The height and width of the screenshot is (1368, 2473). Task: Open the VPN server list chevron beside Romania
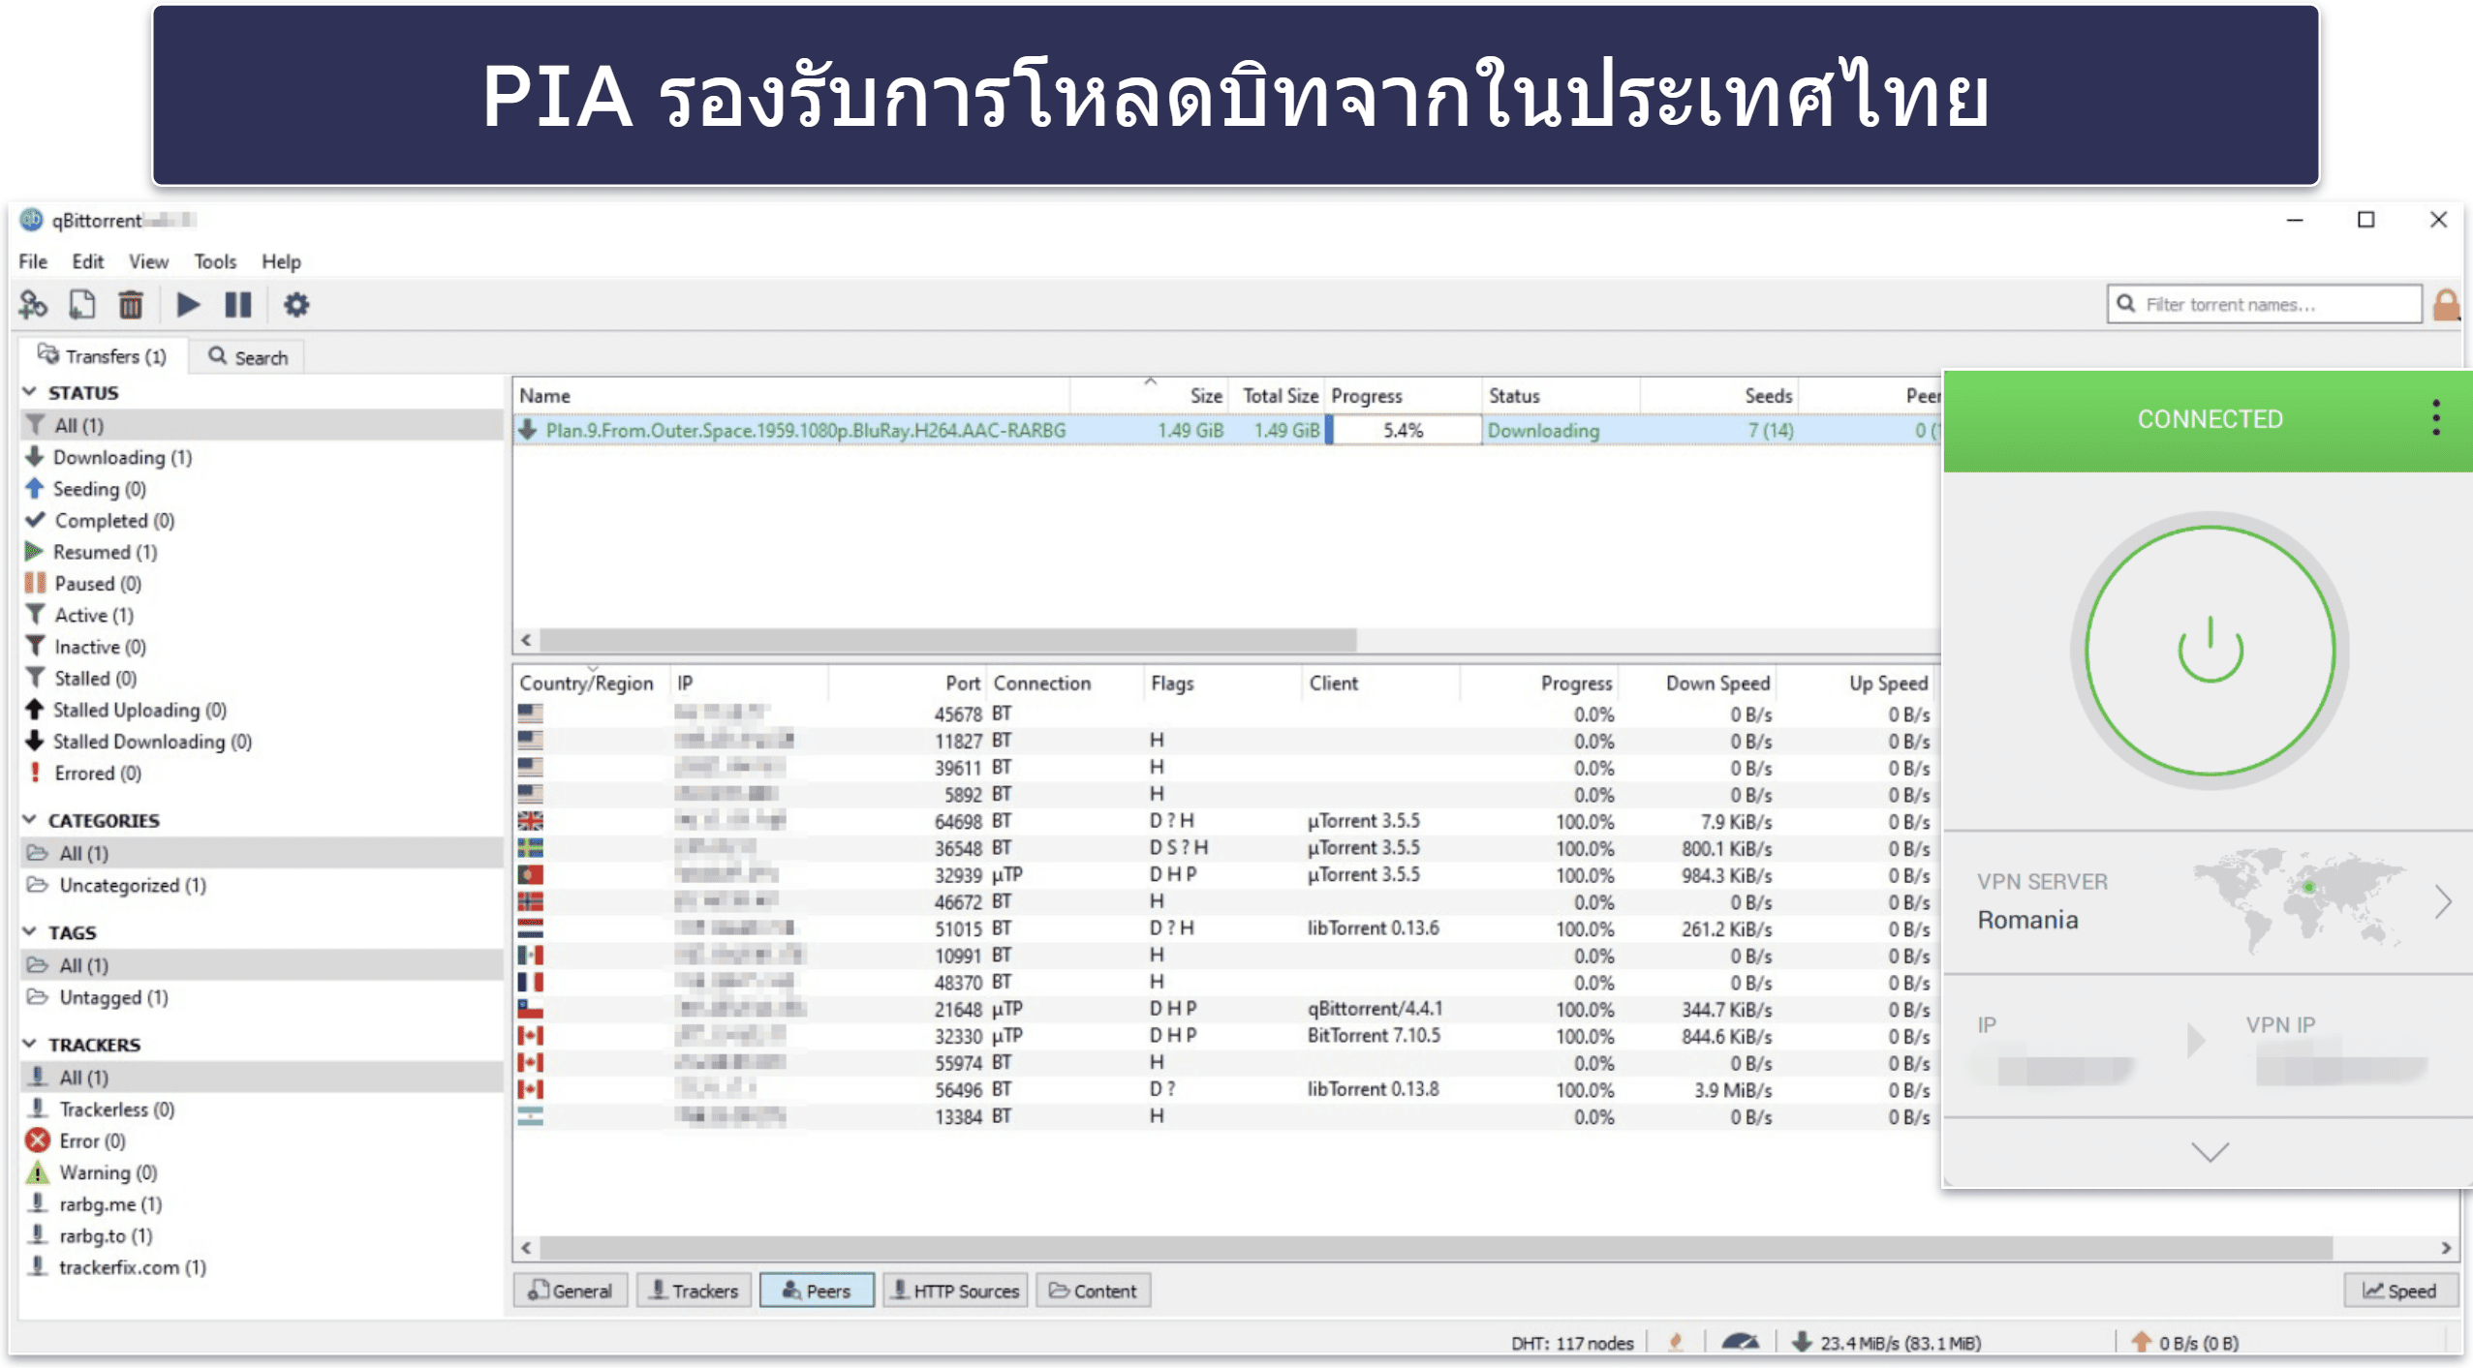(x=2443, y=901)
